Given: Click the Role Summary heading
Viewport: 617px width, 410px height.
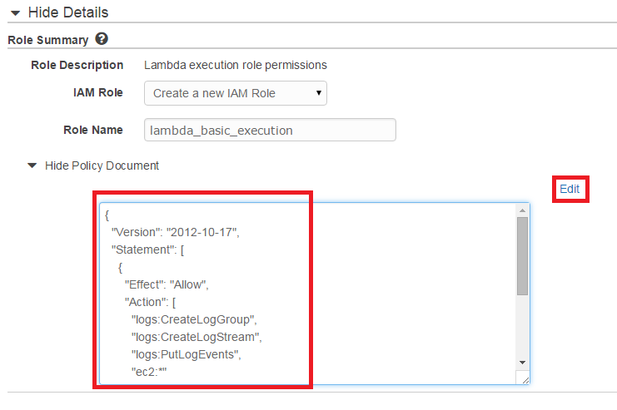Looking at the screenshot, I should 48,40.
